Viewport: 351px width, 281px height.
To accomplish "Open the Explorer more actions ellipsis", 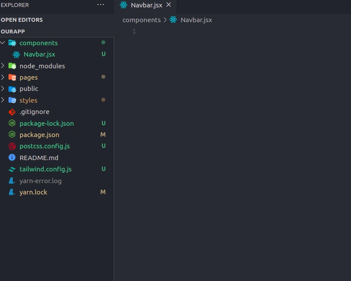I will (x=100, y=5).
